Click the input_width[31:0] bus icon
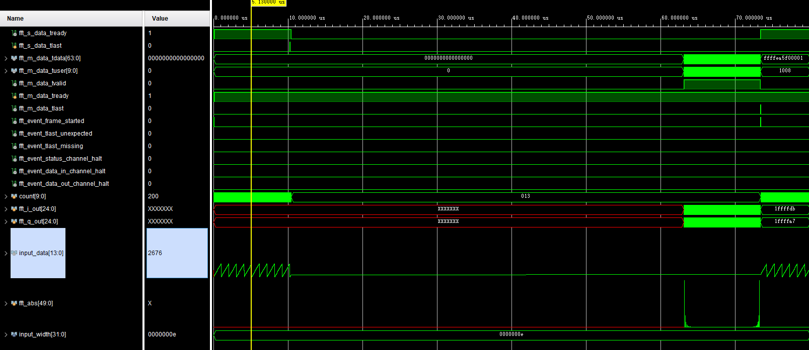809x350 pixels. 14,334
